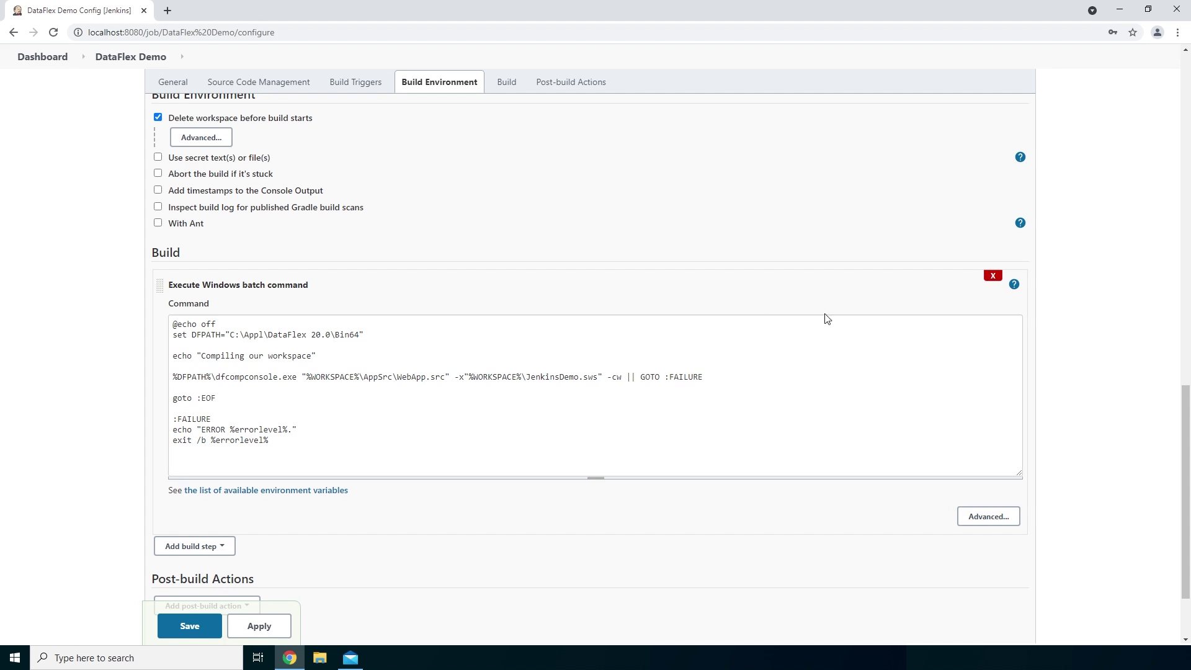Screen dimensions: 1191x670
Task: Enable Abort the build if it's stuck
Action: coord(158,173)
